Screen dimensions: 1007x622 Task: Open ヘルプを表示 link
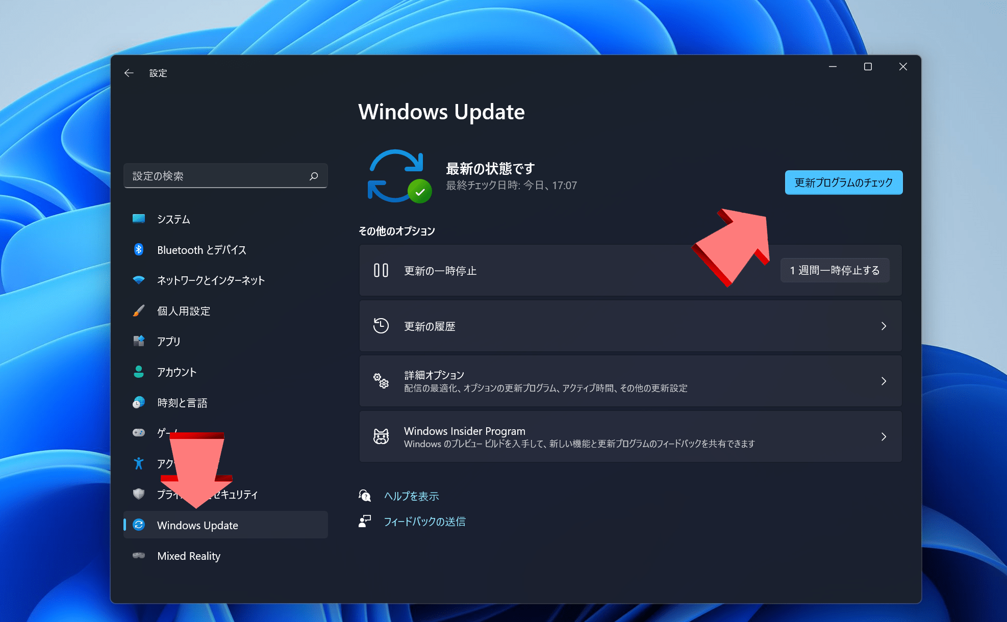[412, 496]
